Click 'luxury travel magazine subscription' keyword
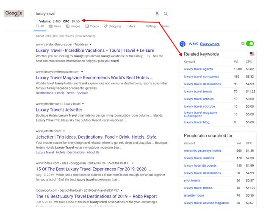The width and height of the screenshot is (266, 217). tap(200, 114)
